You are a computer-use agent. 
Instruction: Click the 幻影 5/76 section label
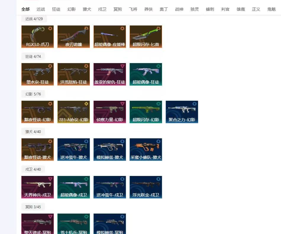tap(33, 94)
